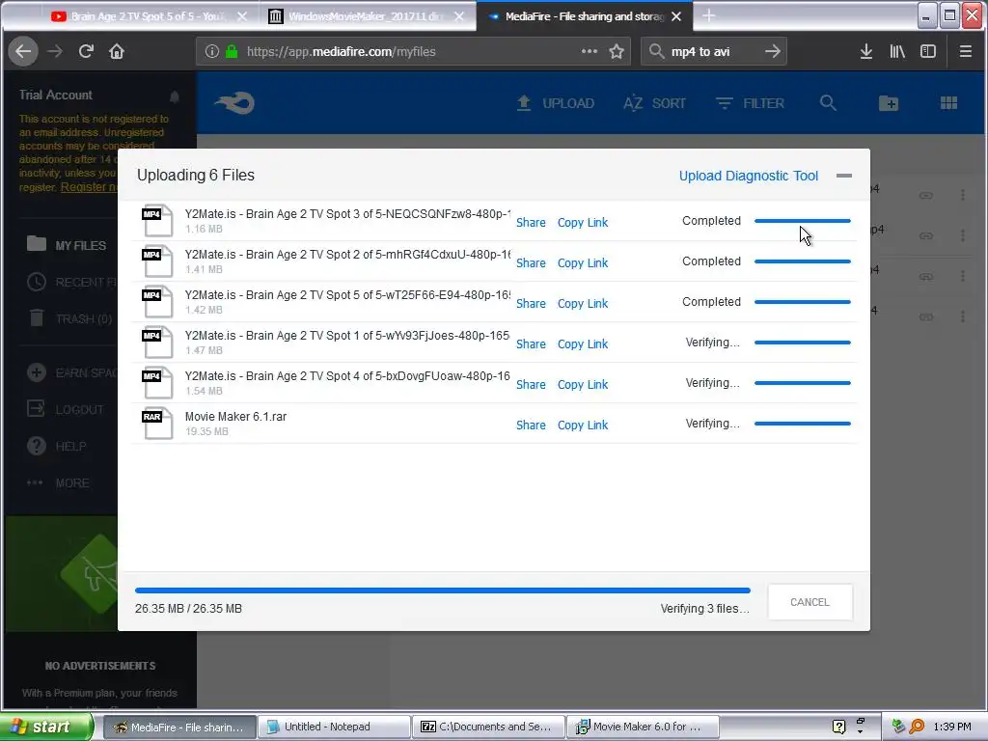Close the WindowsMovieMaker tab
Screen dimensions: 988x741
click(x=459, y=16)
